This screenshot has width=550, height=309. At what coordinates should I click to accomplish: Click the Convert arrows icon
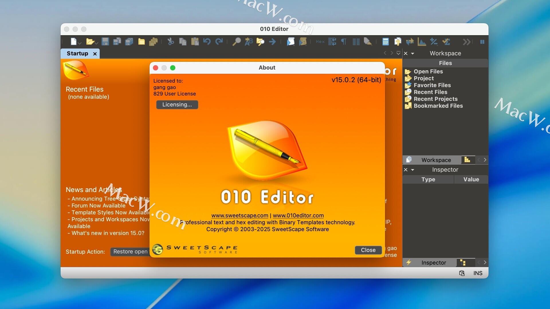[x=410, y=42]
